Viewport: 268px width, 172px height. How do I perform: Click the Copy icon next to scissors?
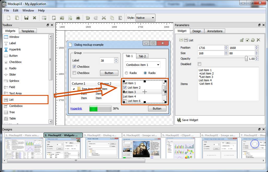(112, 18)
